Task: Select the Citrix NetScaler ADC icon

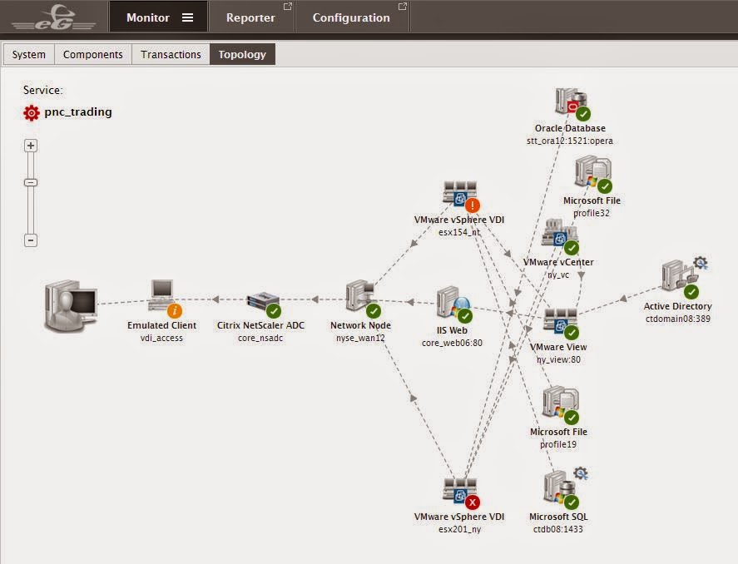Action: point(262,301)
